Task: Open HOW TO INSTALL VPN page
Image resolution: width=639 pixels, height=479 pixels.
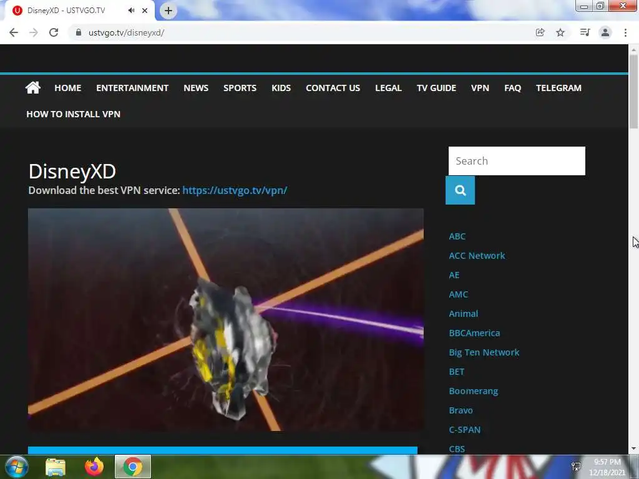Action: (74, 114)
